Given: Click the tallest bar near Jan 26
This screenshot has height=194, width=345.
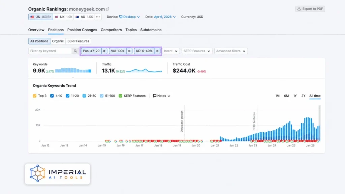Looking at the screenshot, I should click(308, 129).
